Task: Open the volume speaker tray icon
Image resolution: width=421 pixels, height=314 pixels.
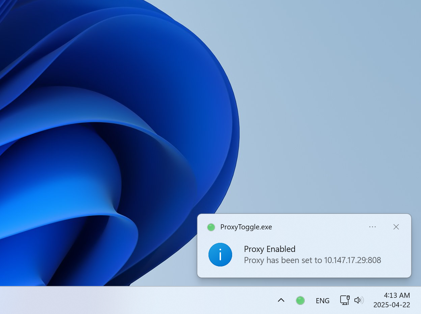Action: point(359,300)
